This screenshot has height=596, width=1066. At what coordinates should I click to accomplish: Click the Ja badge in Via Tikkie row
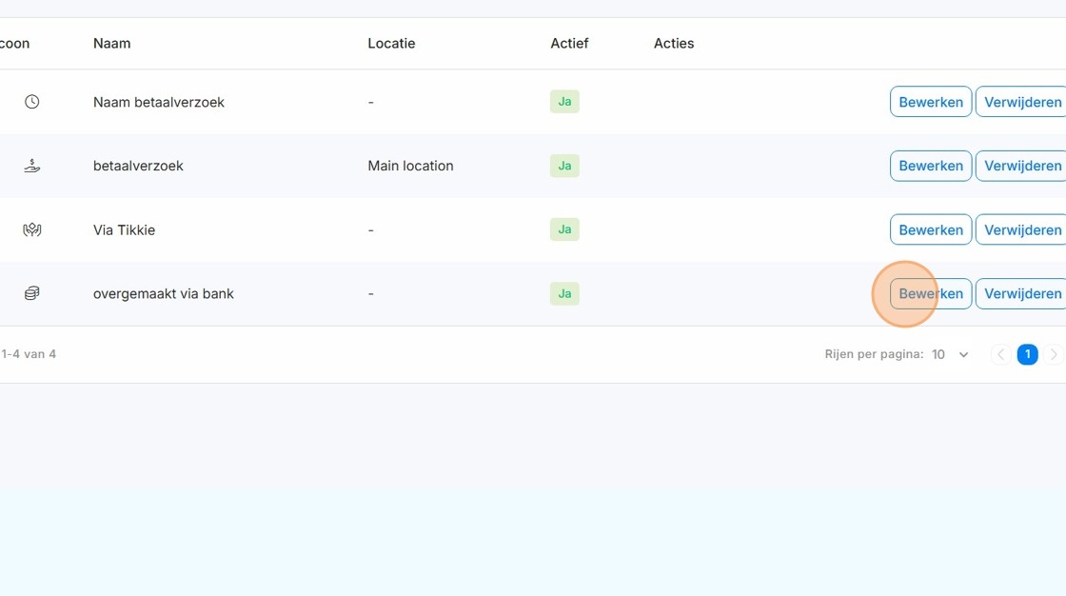[x=564, y=229]
